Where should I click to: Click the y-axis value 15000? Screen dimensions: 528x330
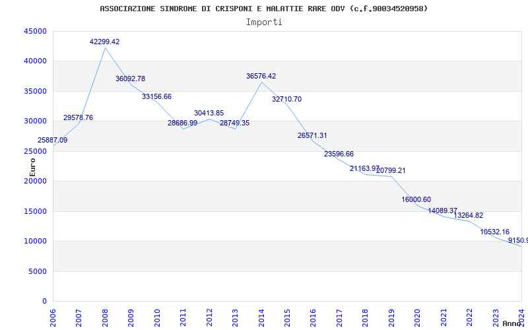36,211
